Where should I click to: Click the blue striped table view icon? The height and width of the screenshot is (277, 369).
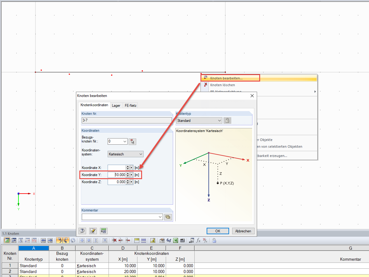(x=144, y=240)
